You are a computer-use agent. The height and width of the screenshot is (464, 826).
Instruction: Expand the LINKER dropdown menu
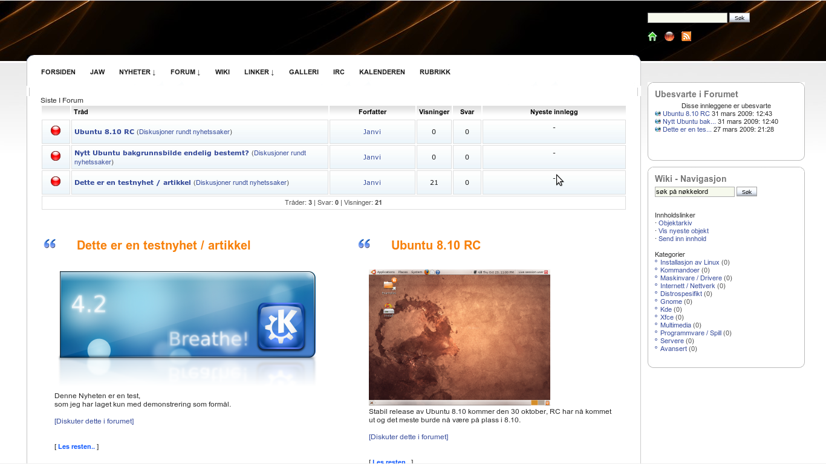click(x=259, y=72)
